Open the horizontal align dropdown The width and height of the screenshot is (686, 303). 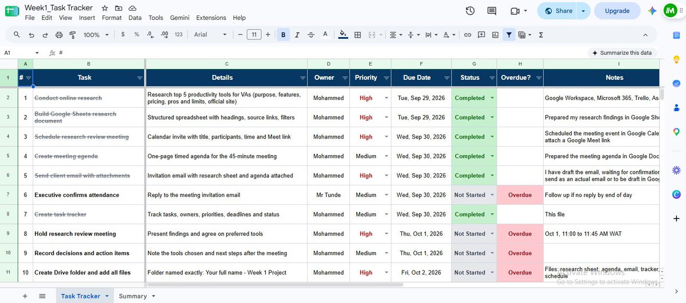[x=396, y=35]
